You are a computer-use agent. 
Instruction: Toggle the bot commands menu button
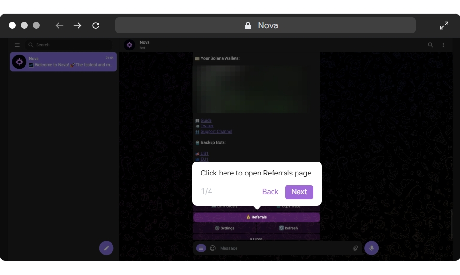tap(201, 248)
